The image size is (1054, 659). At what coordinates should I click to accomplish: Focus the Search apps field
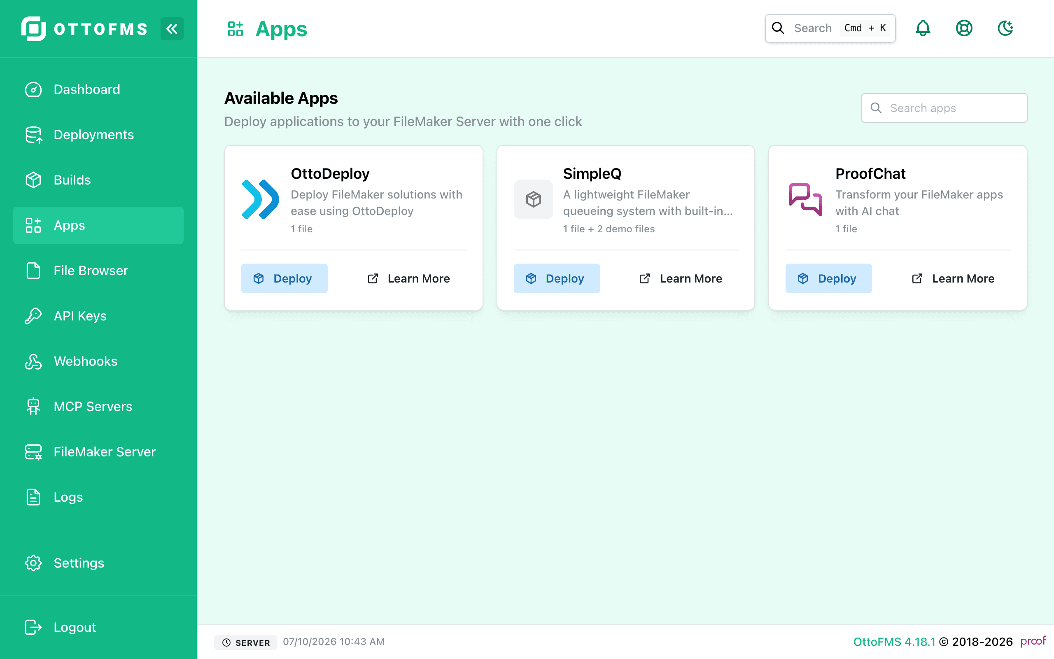tap(944, 108)
